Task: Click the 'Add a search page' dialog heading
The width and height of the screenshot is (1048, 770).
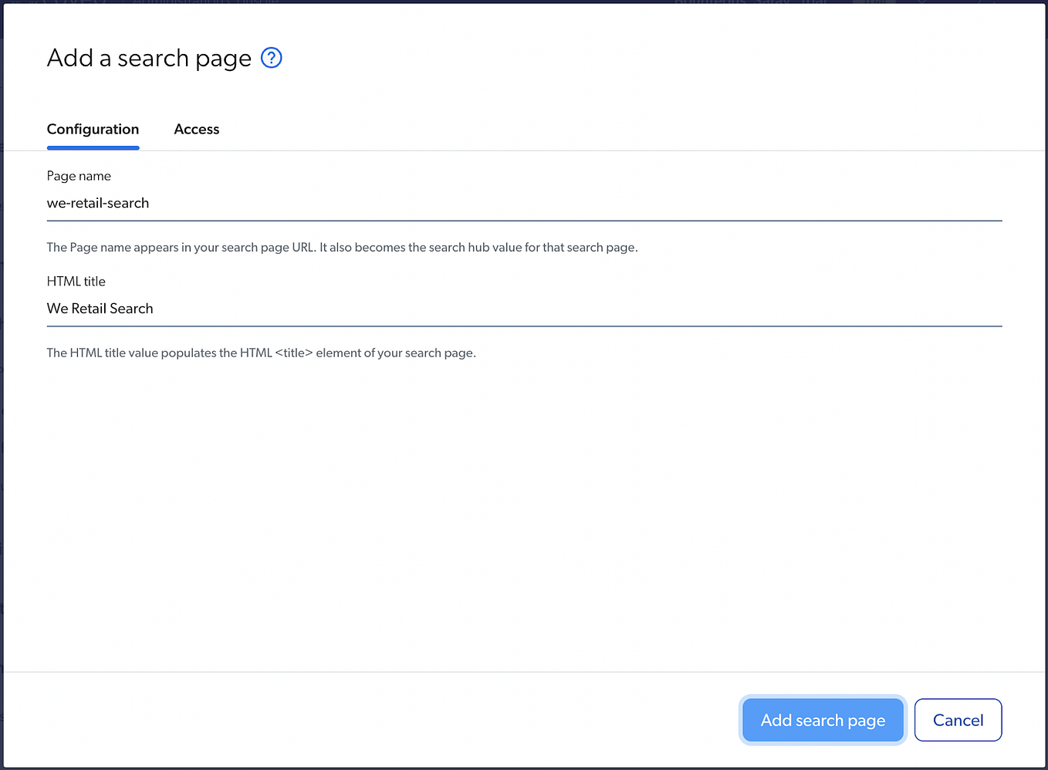Action: pyautogui.click(x=148, y=58)
